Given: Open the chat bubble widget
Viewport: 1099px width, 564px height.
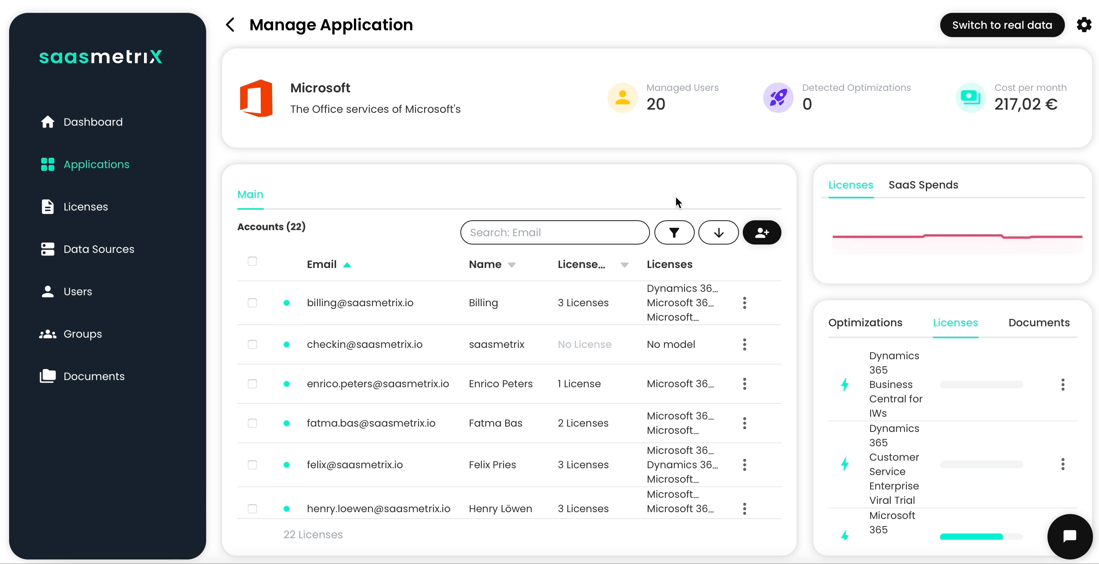Looking at the screenshot, I should 1069,536.
